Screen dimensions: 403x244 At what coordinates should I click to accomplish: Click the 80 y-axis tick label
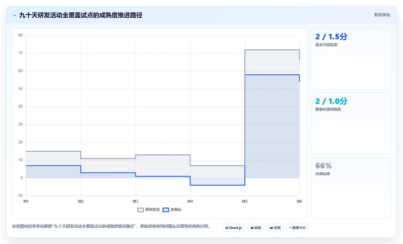(21, 35)
